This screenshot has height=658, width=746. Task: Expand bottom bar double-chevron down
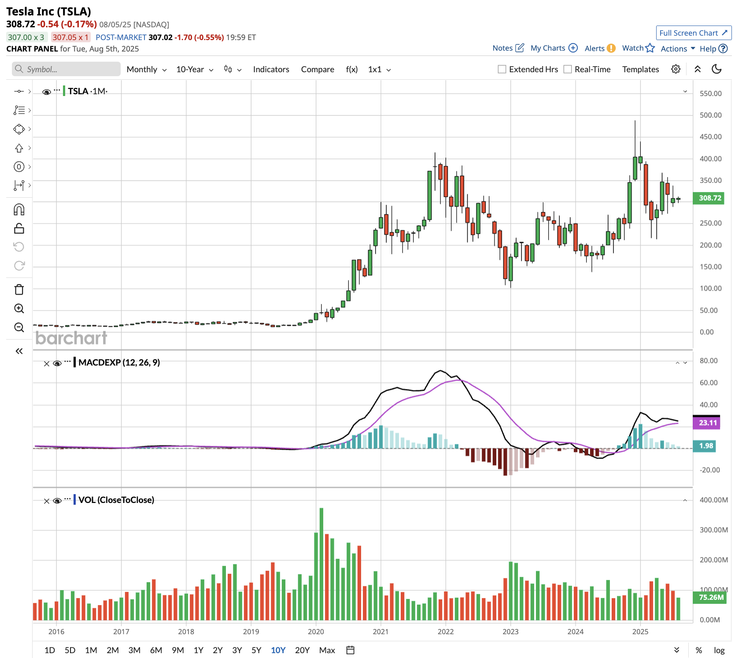[x=677, y=650]
